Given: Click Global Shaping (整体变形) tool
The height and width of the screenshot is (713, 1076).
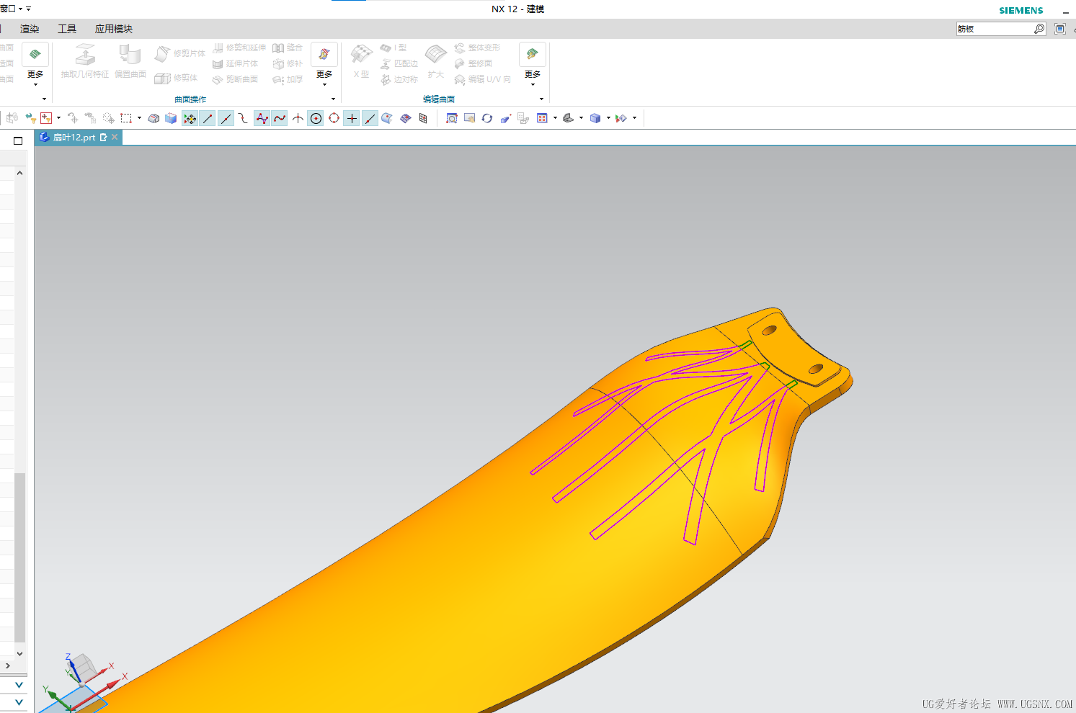Looking at the screenshot, I should [x=477, y=48].
